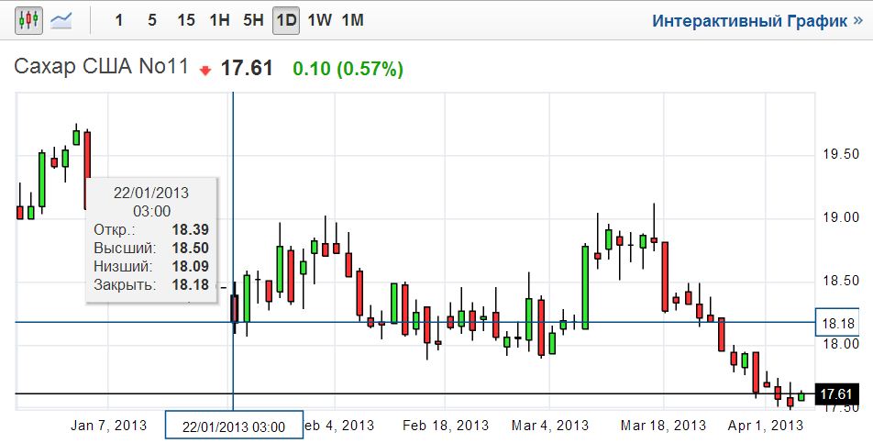Click the red down arrow price indicator
The image size is (873, 443).
pos(205,71)
